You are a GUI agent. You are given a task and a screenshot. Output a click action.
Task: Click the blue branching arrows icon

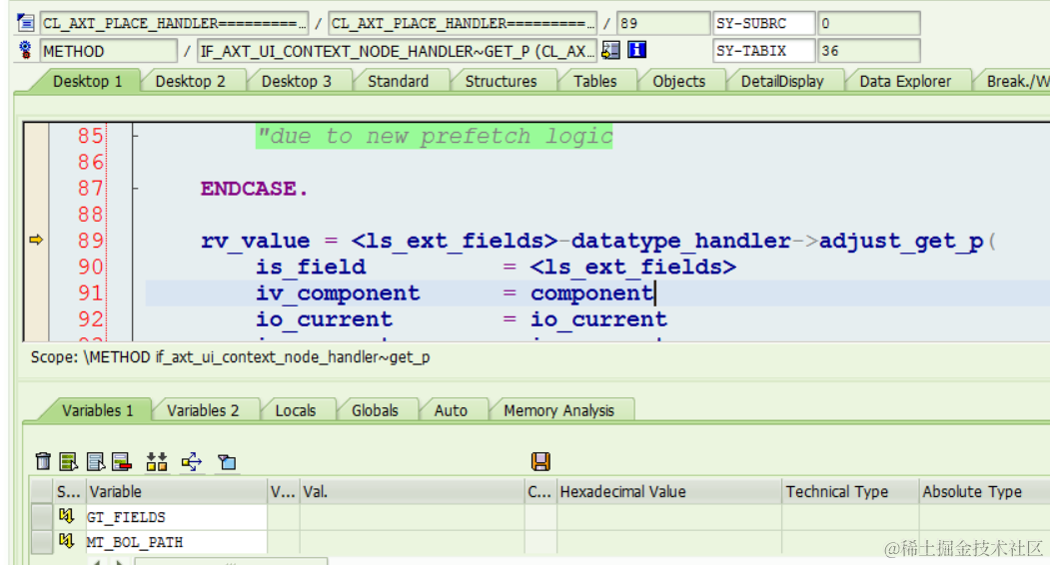pyautogui.click(x=192, y=461)
